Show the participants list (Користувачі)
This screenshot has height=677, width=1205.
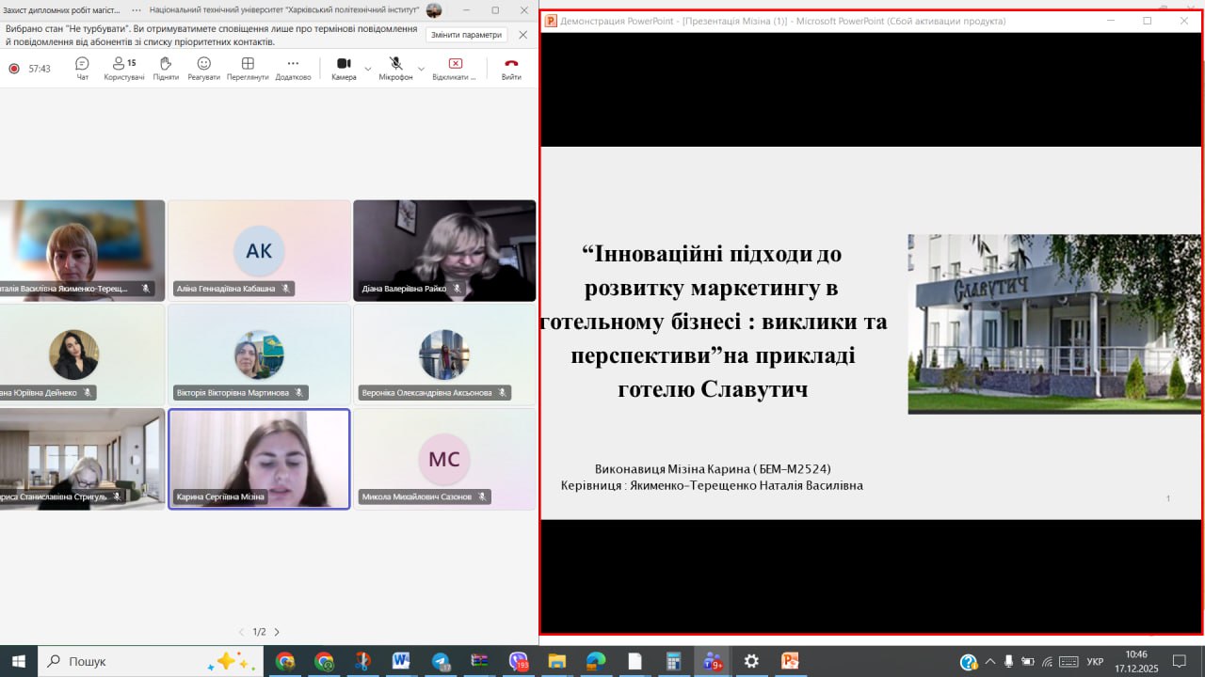[124, 68]
